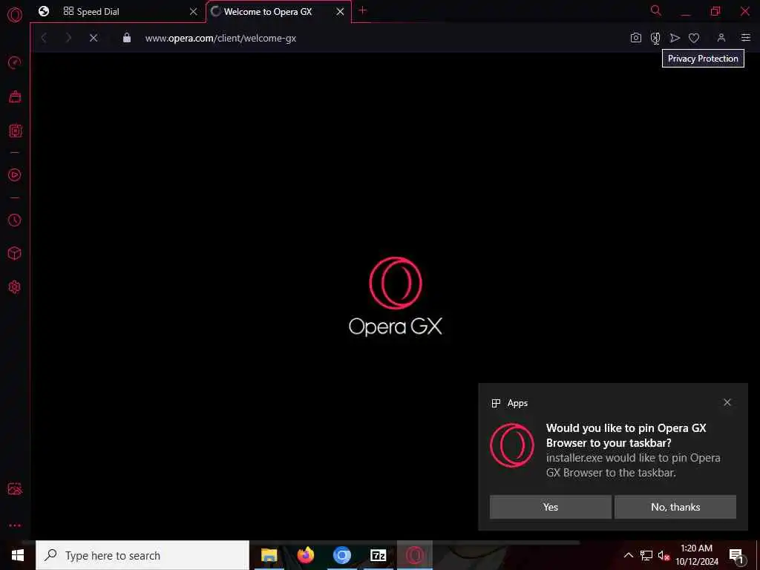Open the Windows Start menu
This screenshot has width=760, height=570.
point(18,555)
